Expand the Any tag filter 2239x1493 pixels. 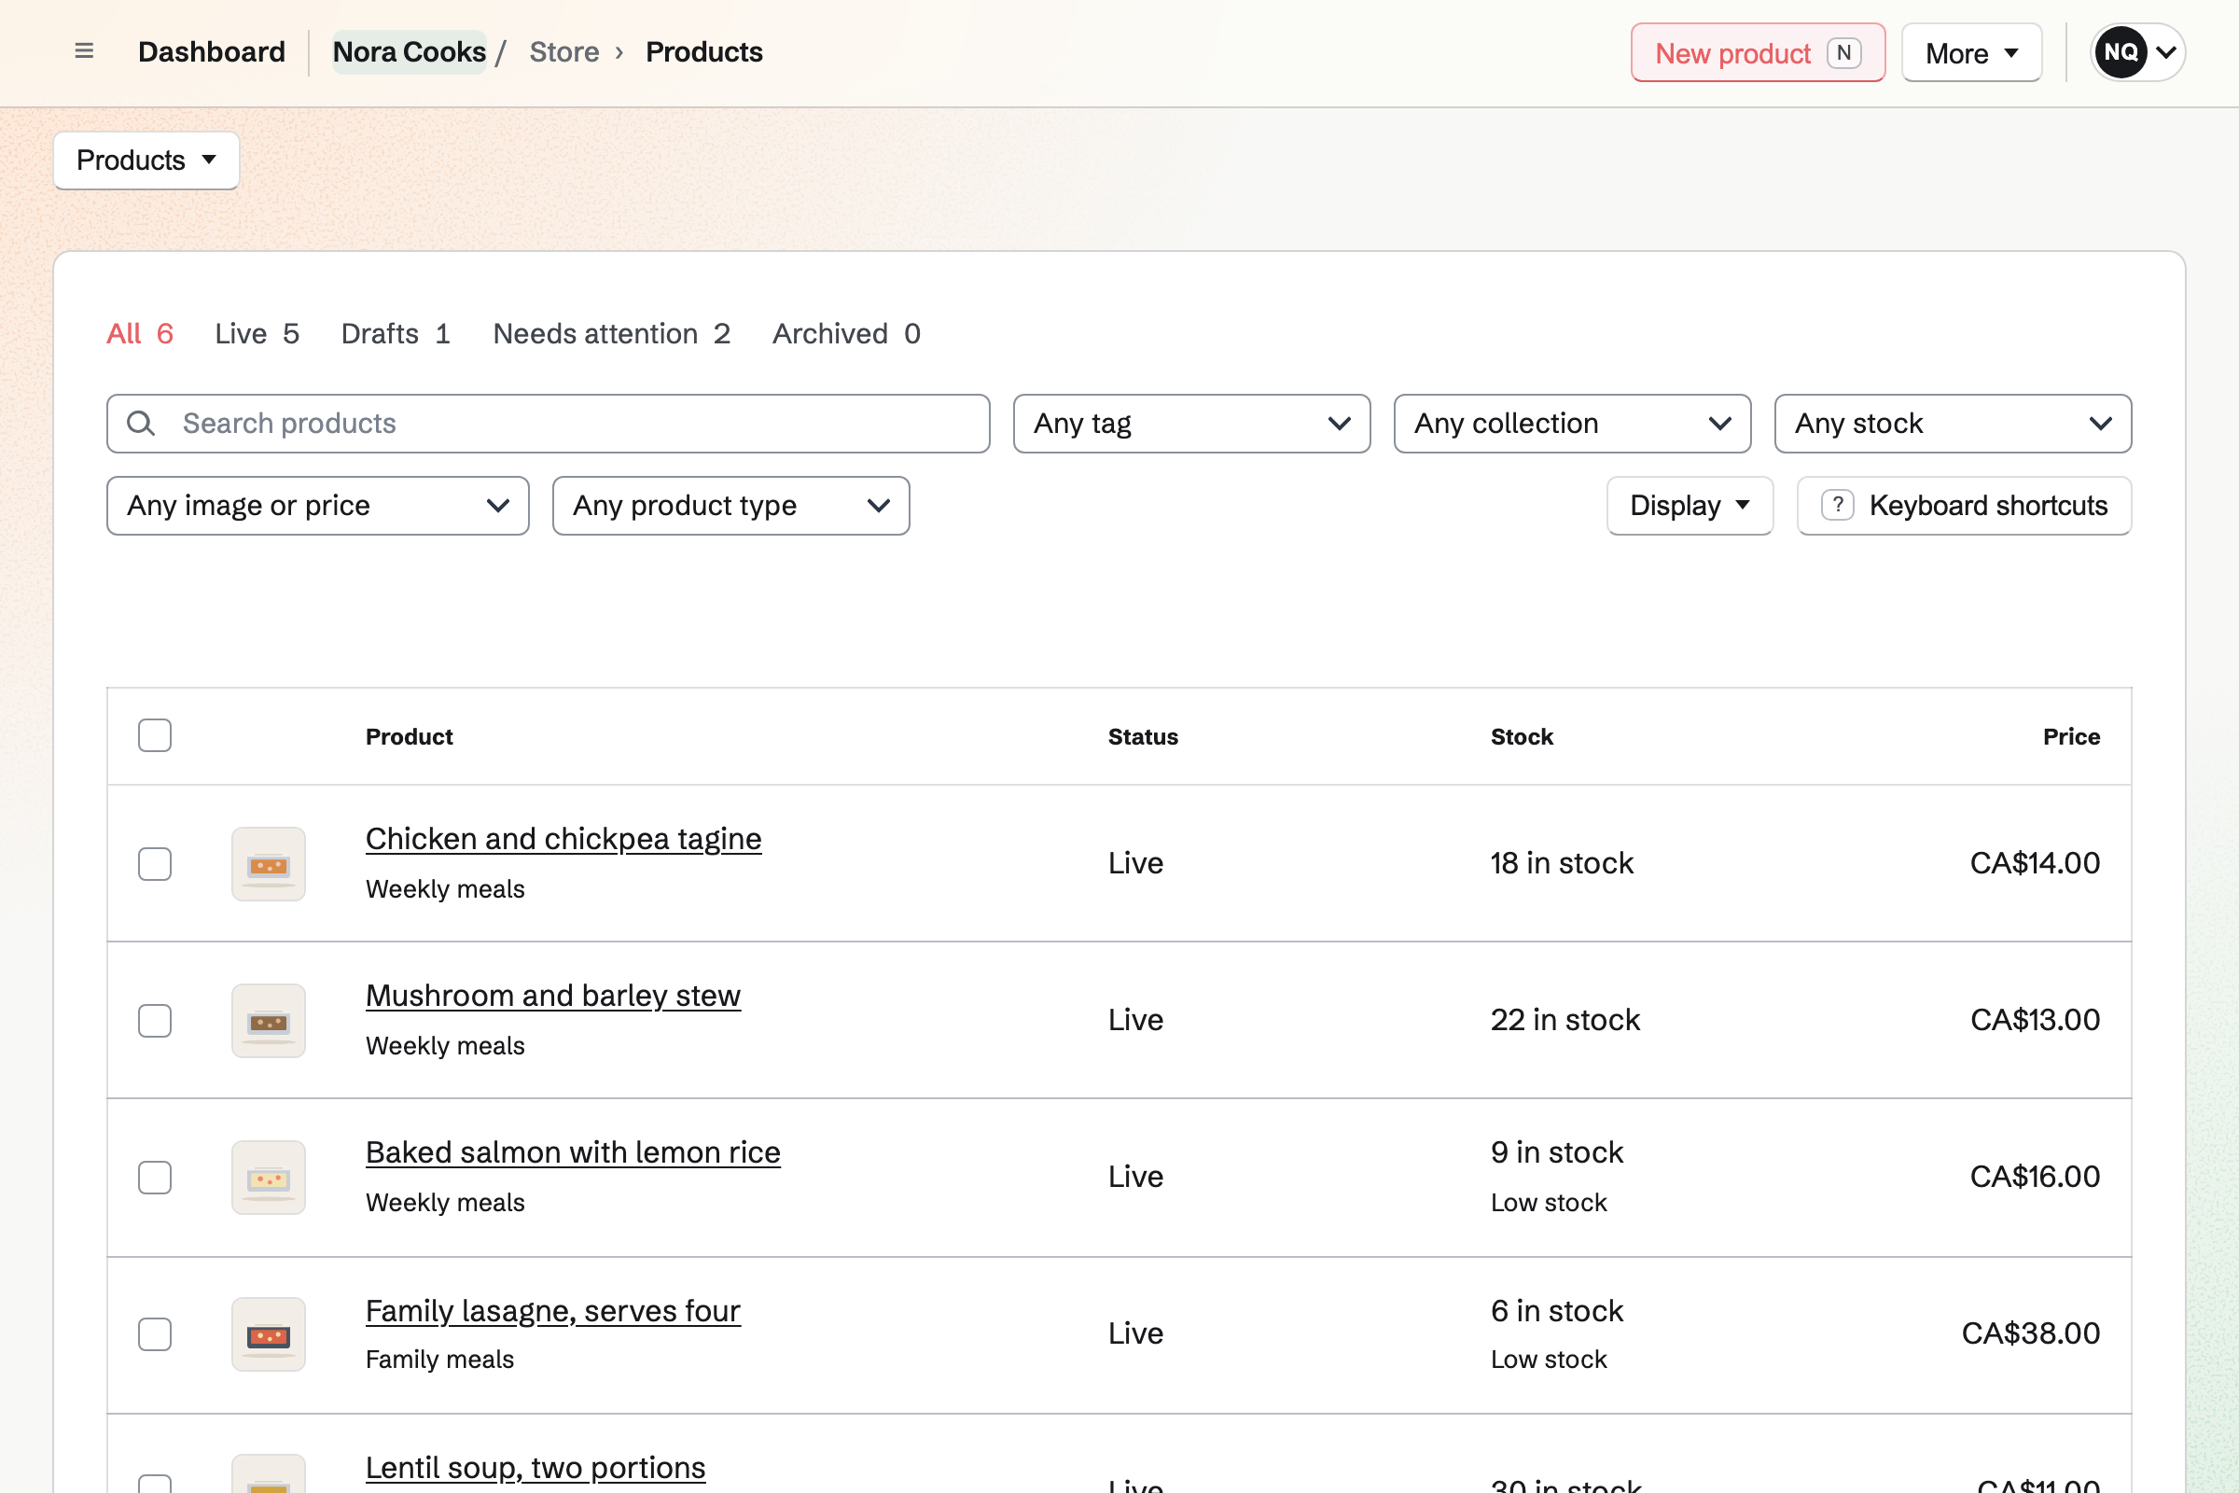(1192, 424)
